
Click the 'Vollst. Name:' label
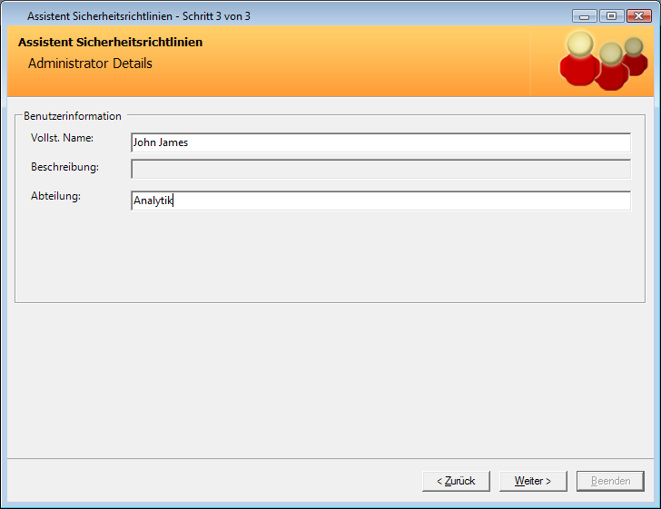click(63, 138)
